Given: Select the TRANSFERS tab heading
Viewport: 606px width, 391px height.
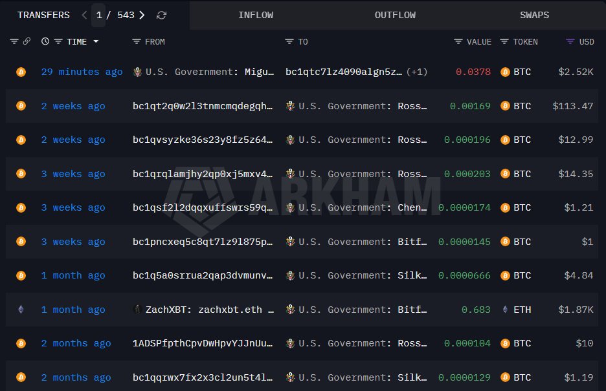Looking at the screenshot, I should (x=43, y=15).
